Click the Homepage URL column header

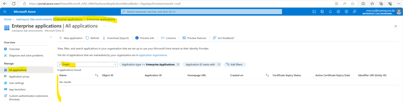197,75
